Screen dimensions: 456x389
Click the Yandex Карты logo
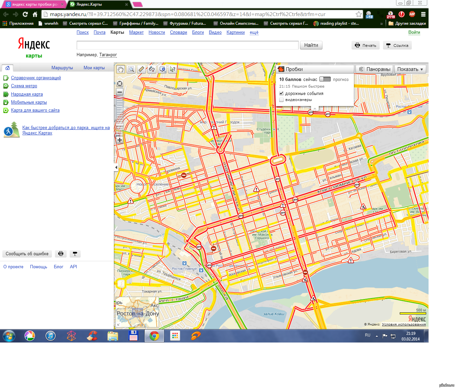(x=34, y=48)
